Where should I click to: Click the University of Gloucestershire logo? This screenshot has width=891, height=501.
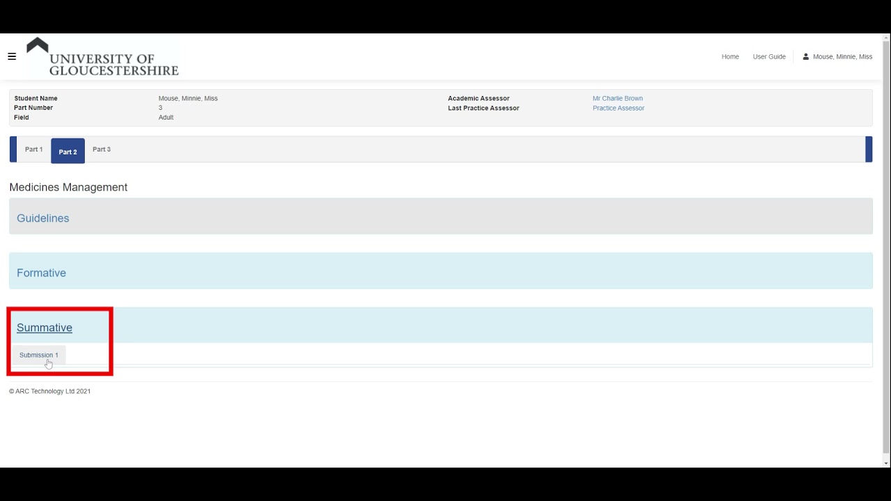click(102, 57)
